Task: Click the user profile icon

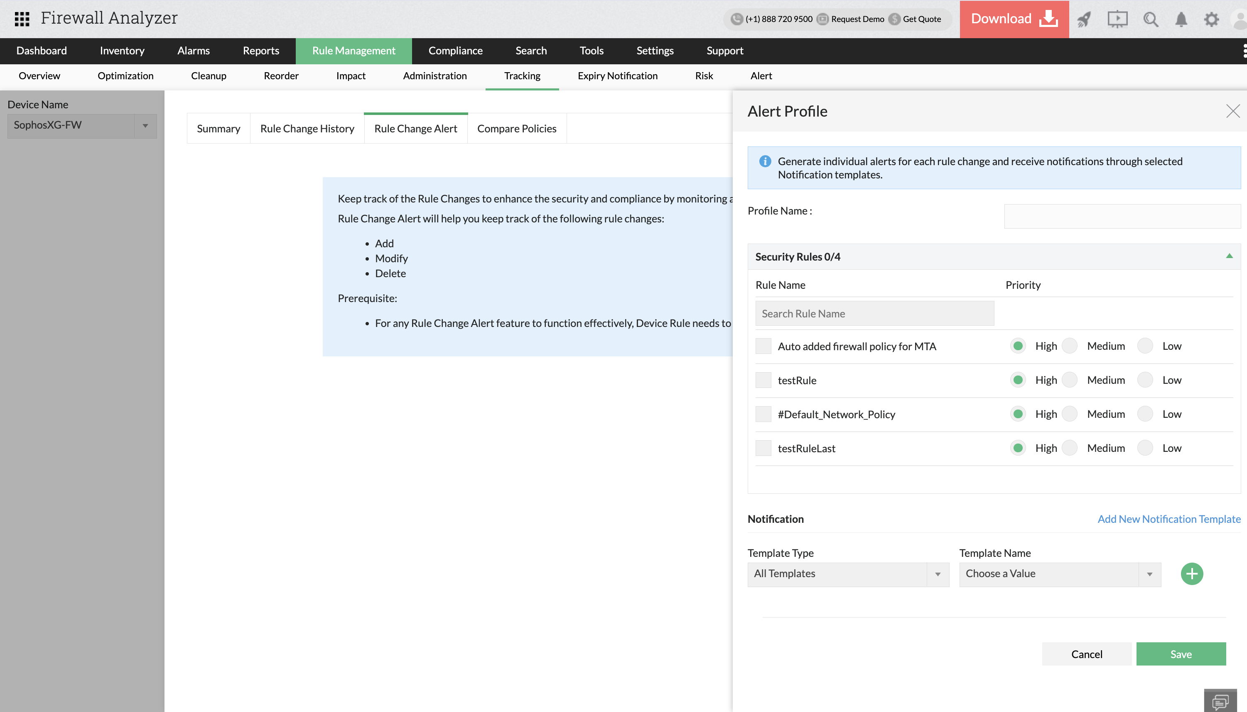Action: (1238, 19)
